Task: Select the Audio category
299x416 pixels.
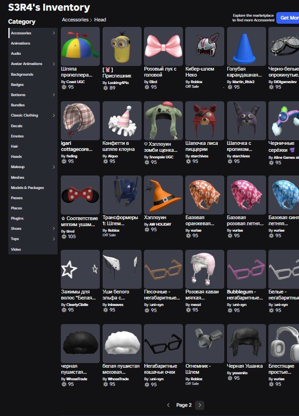Action: pos(16,53)
